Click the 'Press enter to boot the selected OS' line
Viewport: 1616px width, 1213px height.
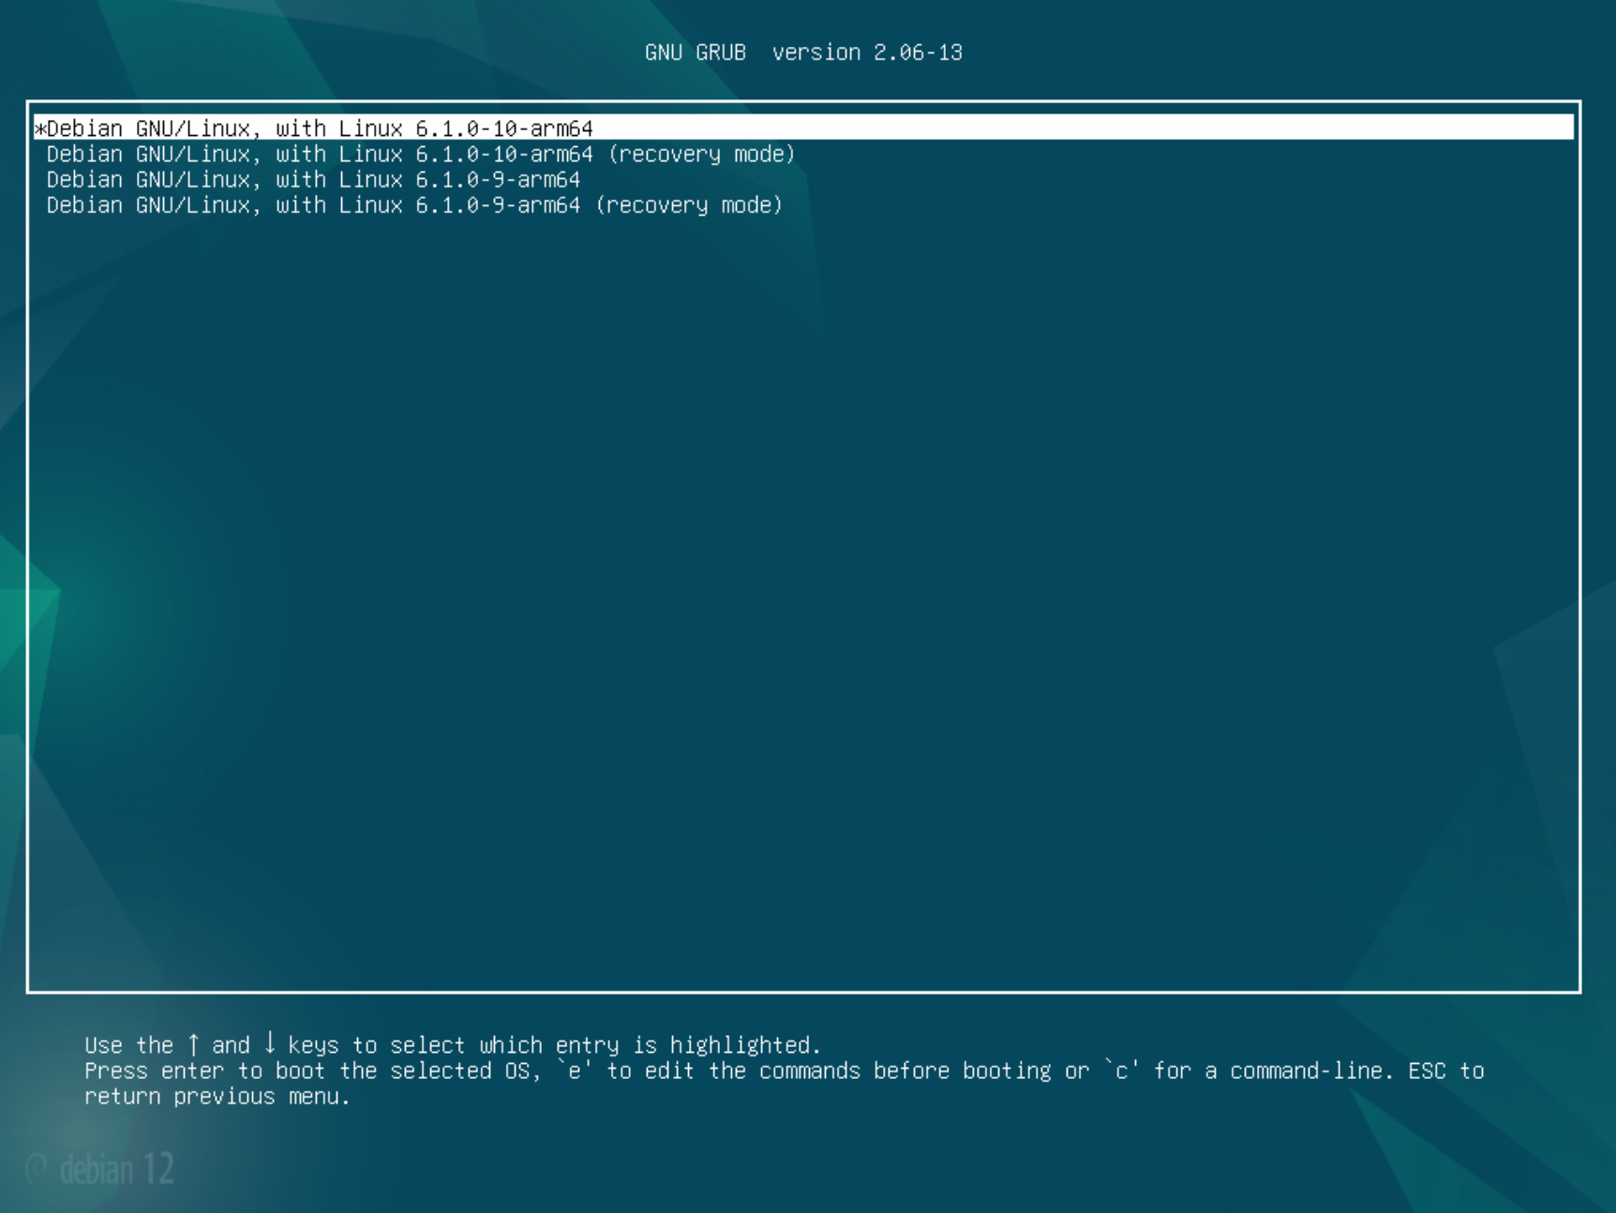click(784, 1071)
